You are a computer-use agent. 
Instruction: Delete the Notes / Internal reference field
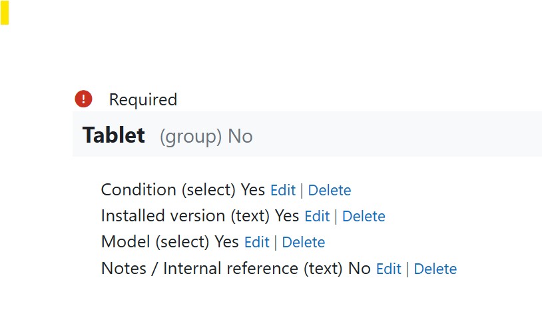click(x=435, y=269)
